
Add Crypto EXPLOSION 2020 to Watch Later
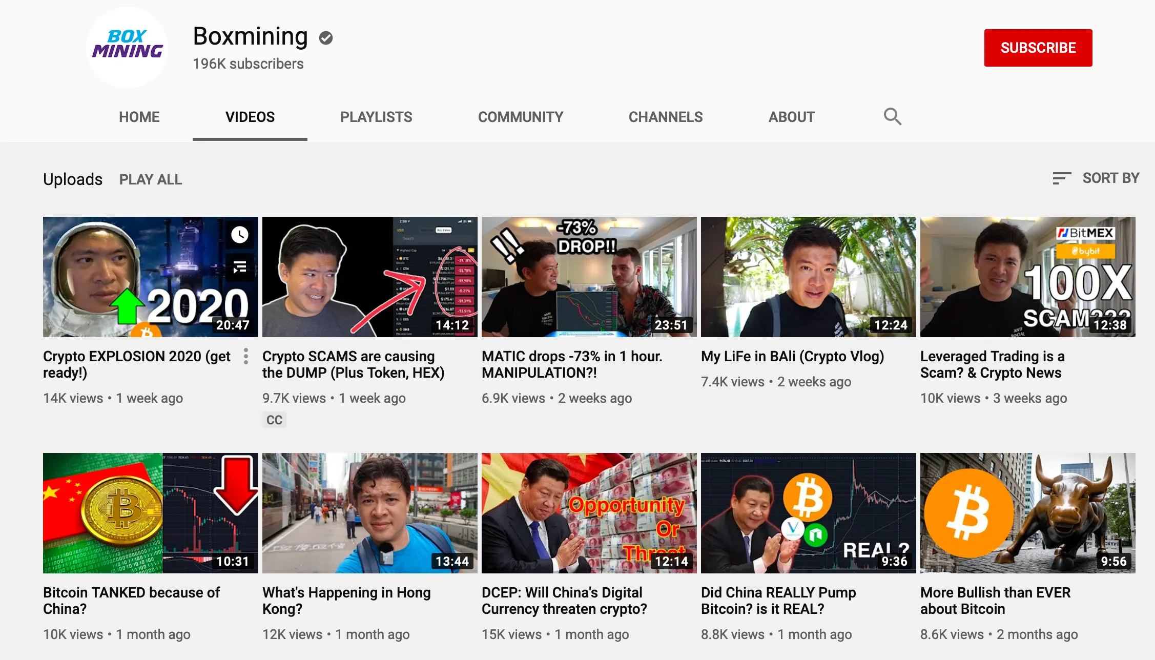pos(240,235)
